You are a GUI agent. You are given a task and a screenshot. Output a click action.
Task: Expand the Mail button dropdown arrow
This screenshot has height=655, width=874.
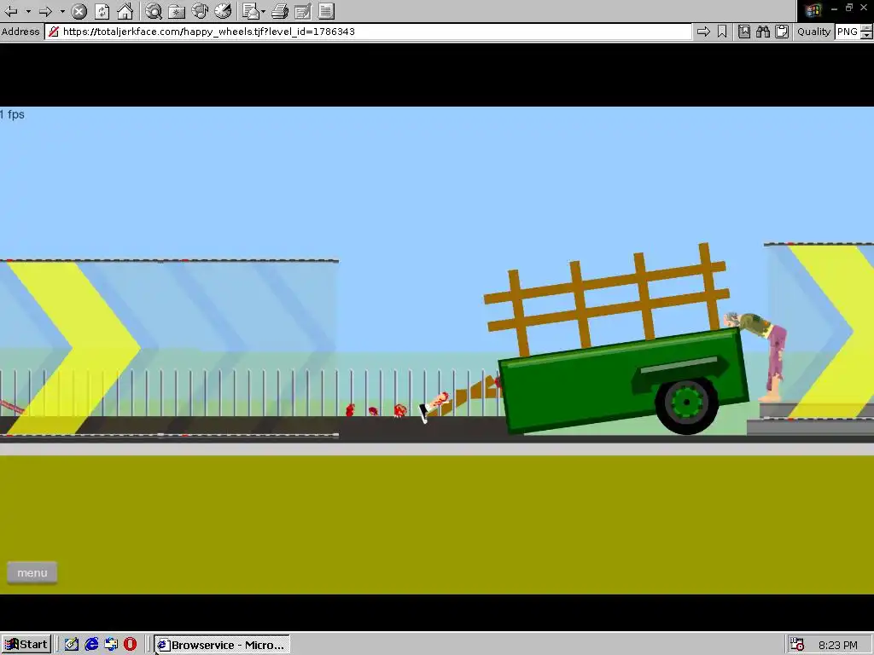pyautogui.click(x=263, y=11)
